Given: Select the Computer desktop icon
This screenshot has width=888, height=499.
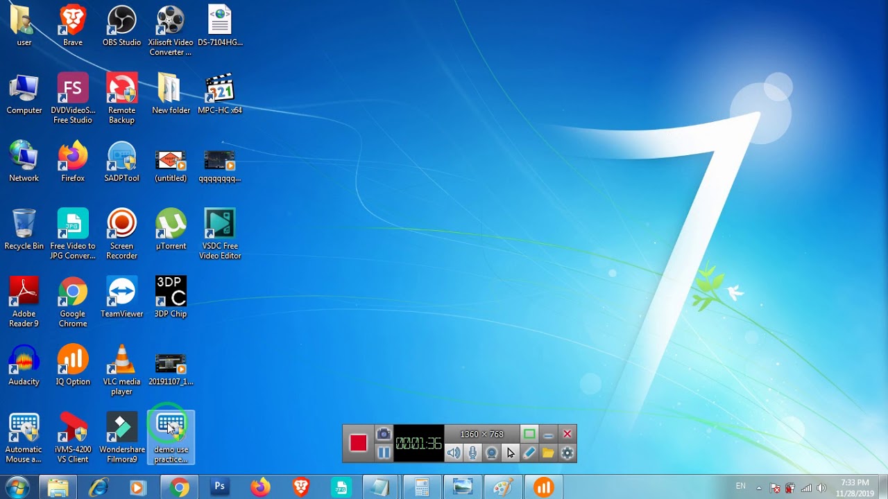Looking at the screenshot, I should (x=24, y=94).
